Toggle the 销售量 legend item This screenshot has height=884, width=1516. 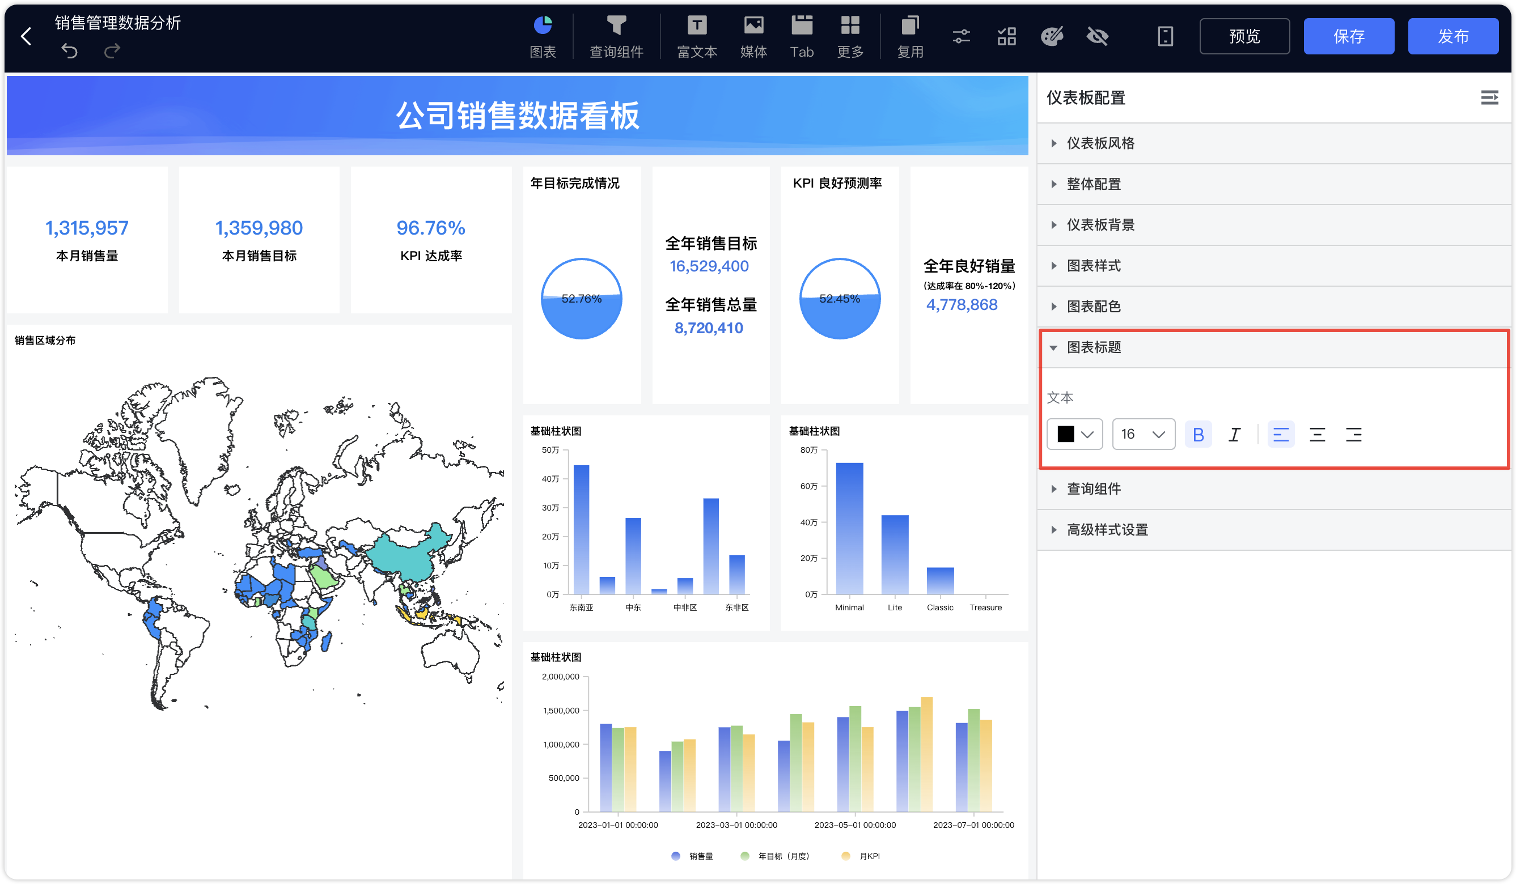pyautogui.click(x=692, y=856)
